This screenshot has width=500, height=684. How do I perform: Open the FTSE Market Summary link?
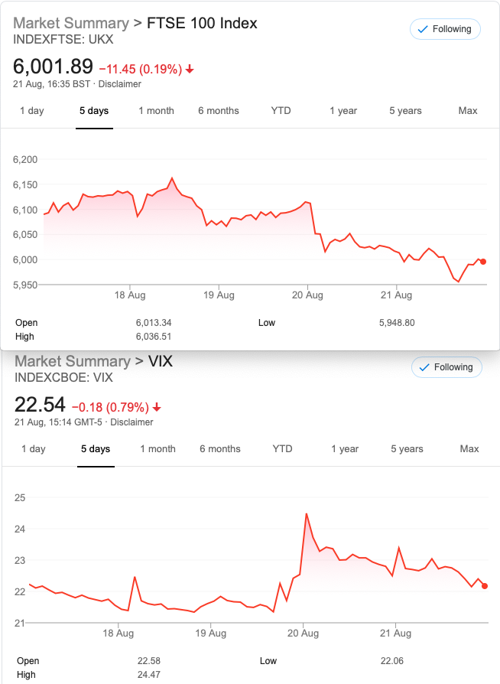(71, 23)
